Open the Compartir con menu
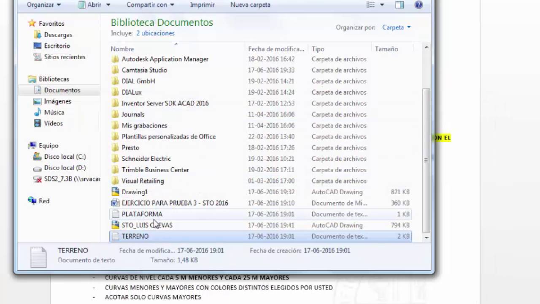 [x=150, y=5]
